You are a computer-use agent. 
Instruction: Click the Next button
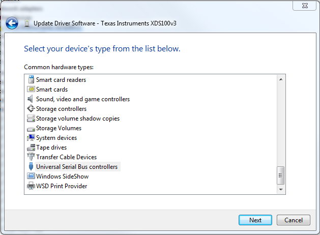coord(255,220)
